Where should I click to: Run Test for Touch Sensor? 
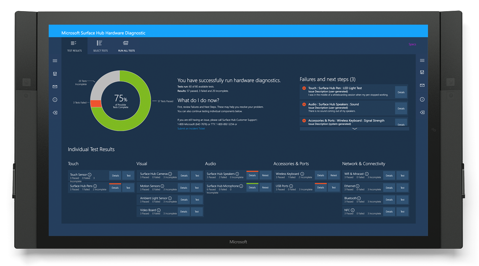(128, 176)
